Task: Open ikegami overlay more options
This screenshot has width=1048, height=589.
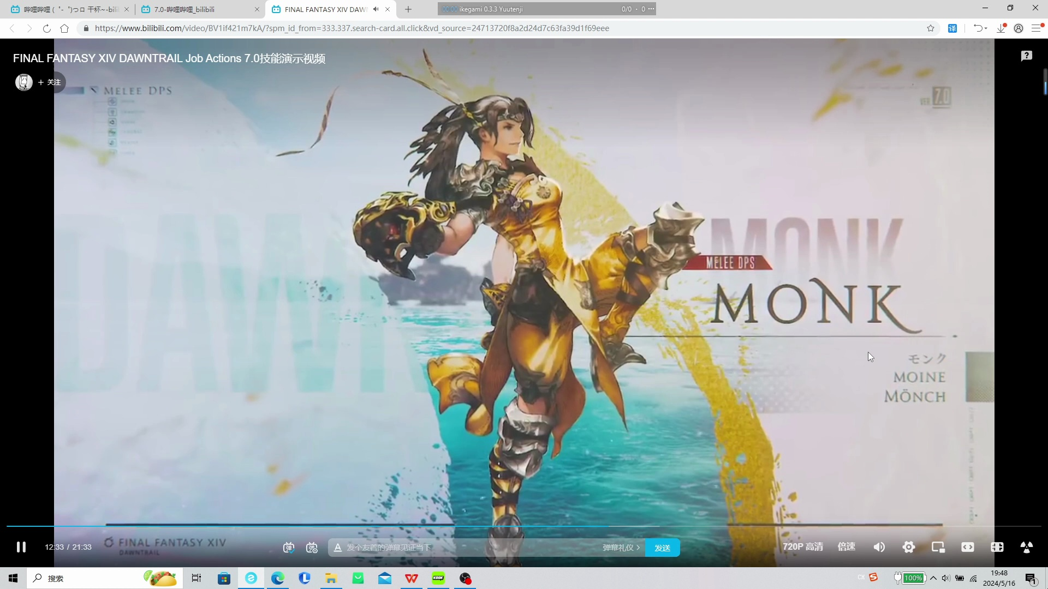Action: pyautogui.click(x=651, y=9)
